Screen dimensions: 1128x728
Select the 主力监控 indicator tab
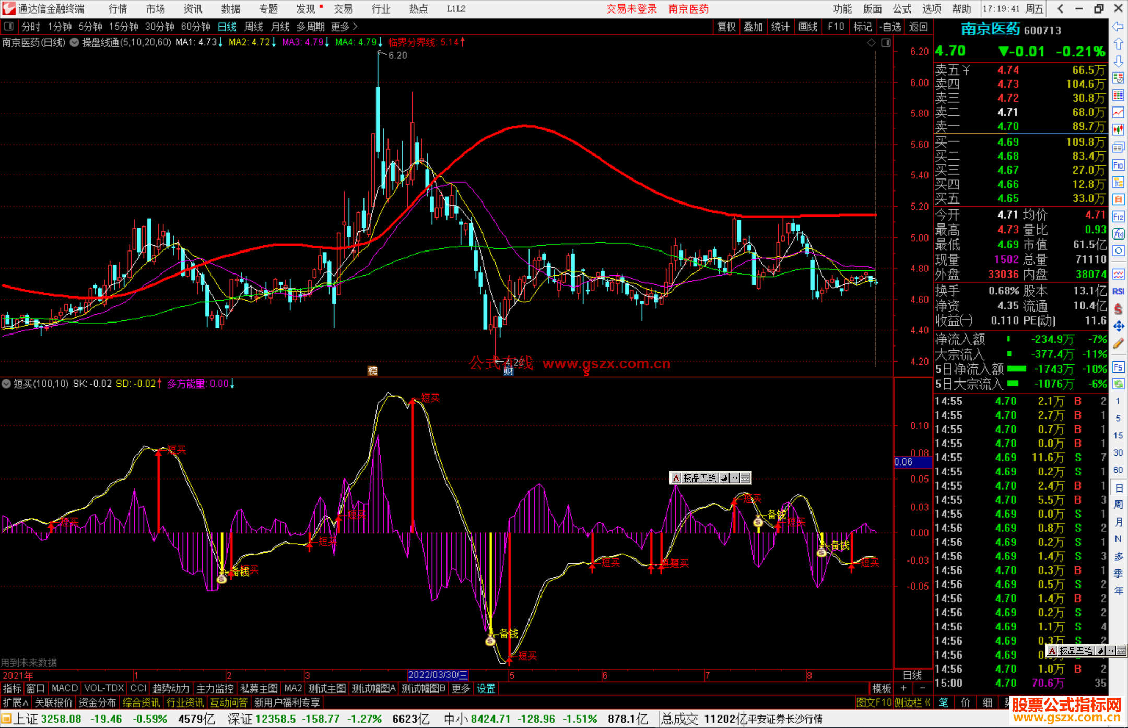pyautogui.click(x=215, y=688)
